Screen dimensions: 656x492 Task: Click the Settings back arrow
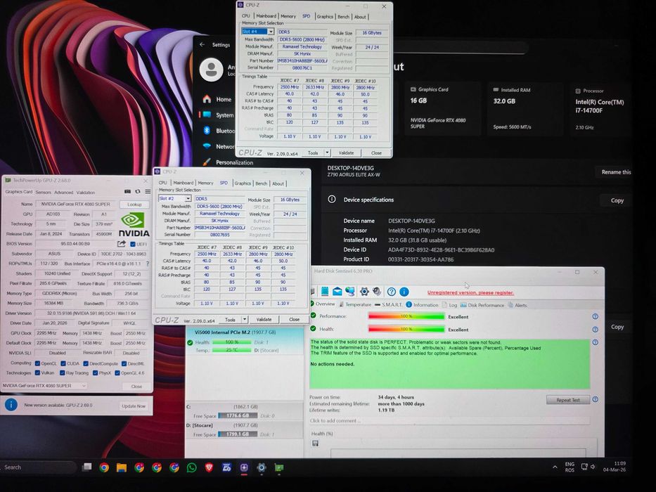[x=202, y=44]
